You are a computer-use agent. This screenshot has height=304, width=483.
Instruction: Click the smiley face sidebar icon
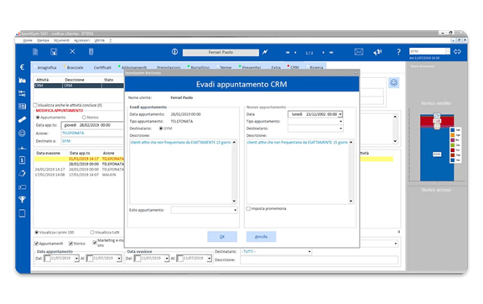[22, 133]
